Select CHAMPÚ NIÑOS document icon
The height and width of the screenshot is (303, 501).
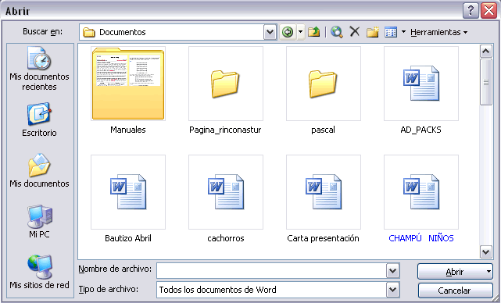point(421,192)
